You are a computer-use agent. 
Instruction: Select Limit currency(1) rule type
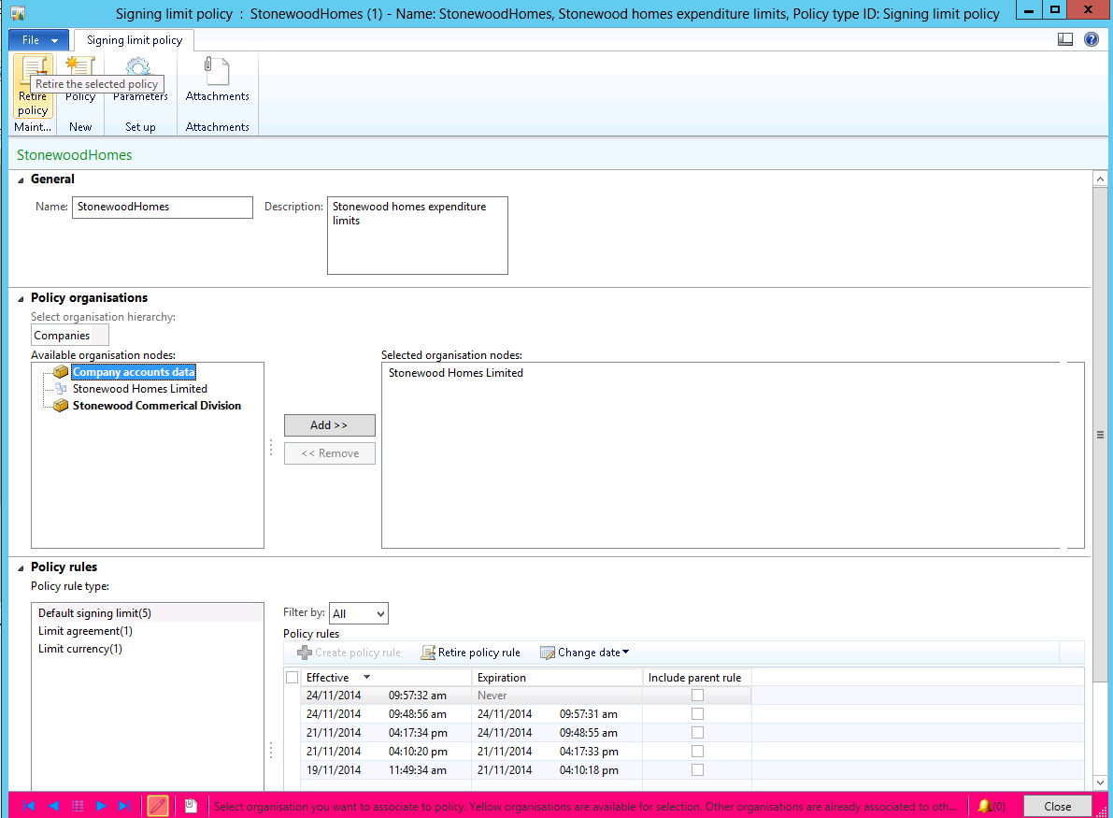(x=148, y=648)
